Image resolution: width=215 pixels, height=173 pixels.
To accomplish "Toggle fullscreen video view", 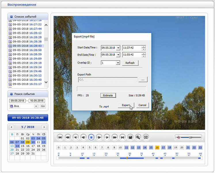I will click(x=146, y=138).
